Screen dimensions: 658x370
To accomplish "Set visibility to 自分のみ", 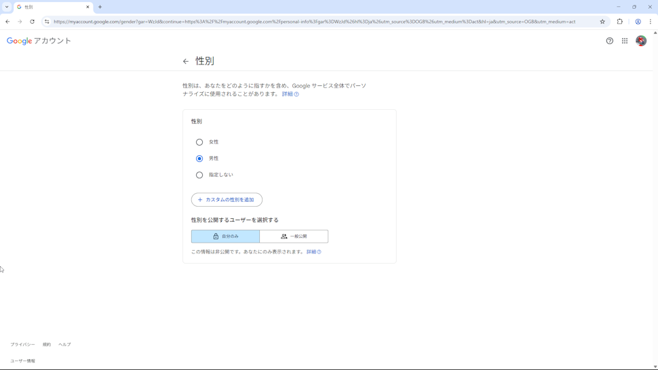I will point(225,237).
